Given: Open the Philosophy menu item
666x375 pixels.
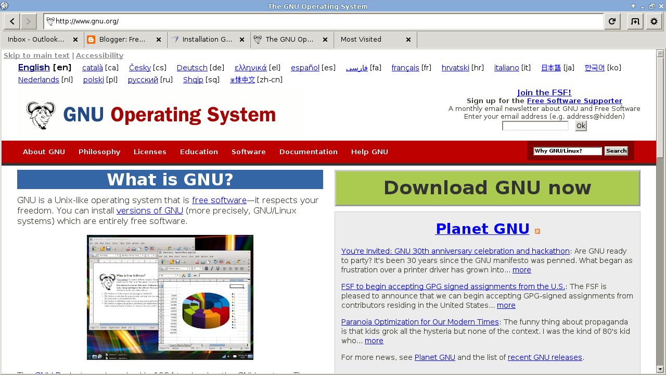Looking at the screenshot, I should coord(99,152).
